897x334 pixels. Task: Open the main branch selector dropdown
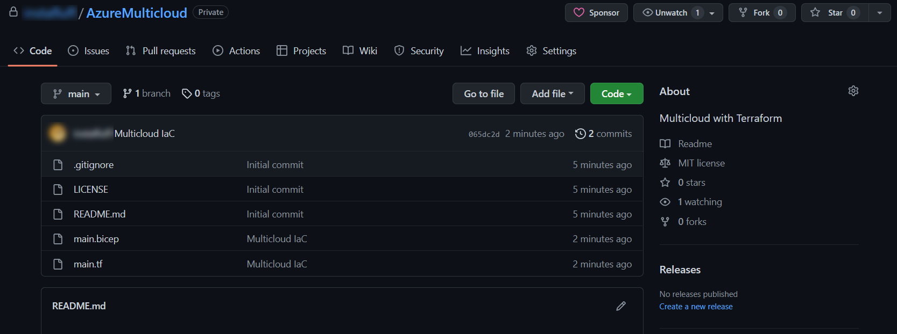point(76,93)
